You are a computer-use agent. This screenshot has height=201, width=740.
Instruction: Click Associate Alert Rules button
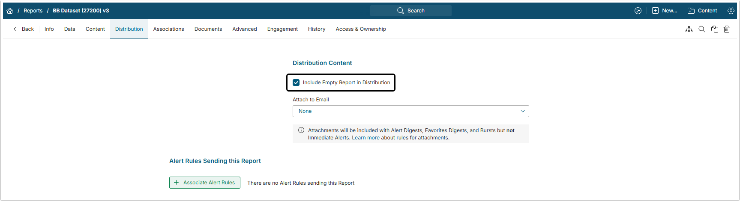(x=205, y=183)
